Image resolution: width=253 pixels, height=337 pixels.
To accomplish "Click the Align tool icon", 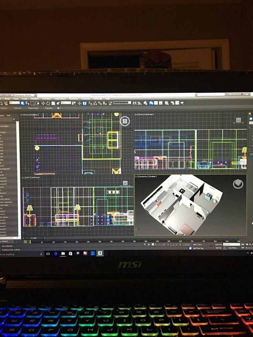I will (x=140, y=103).
